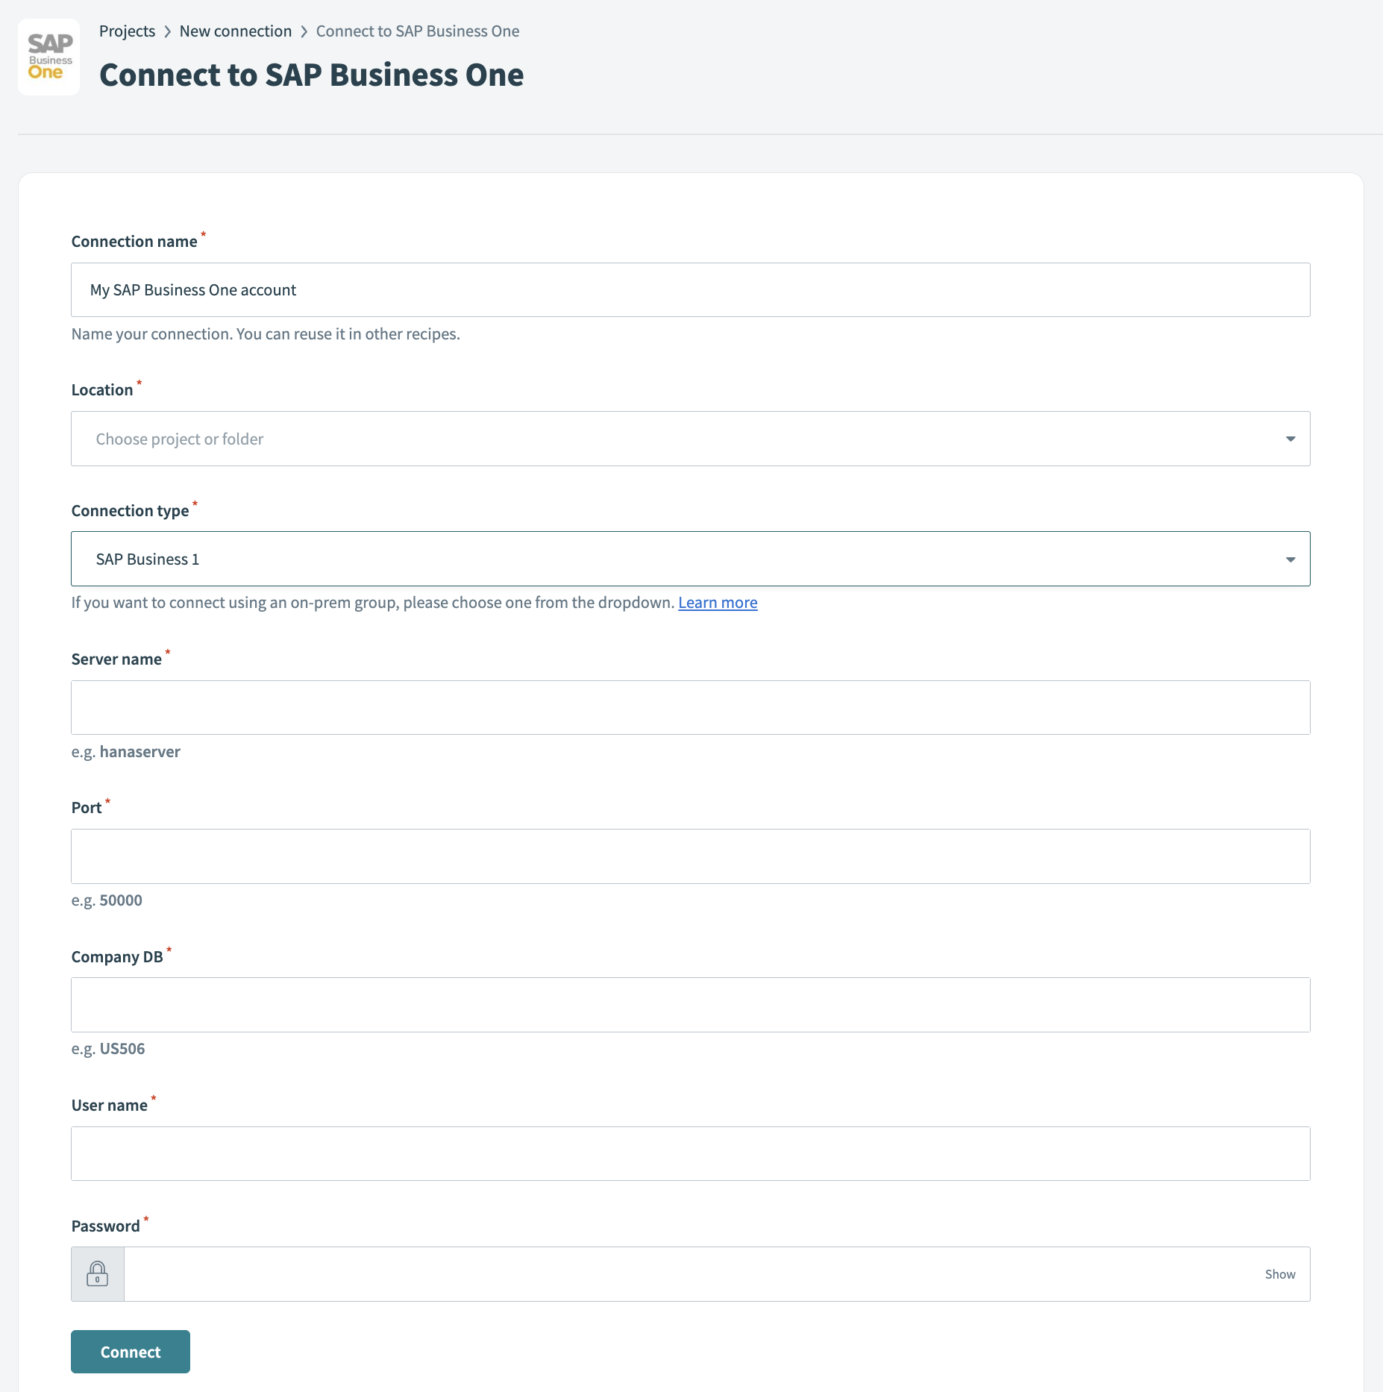Expand the Choose project or folder selector
Screen dimensions: 1383x1392
[597, 439]
